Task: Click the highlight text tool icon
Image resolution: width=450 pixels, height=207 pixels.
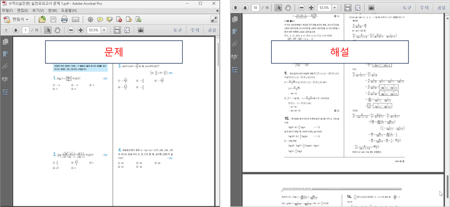Action: pyautogui.click(x=109, y=19)
